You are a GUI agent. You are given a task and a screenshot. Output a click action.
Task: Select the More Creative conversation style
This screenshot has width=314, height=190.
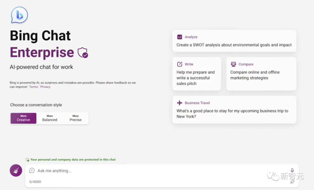coord(24,118)
